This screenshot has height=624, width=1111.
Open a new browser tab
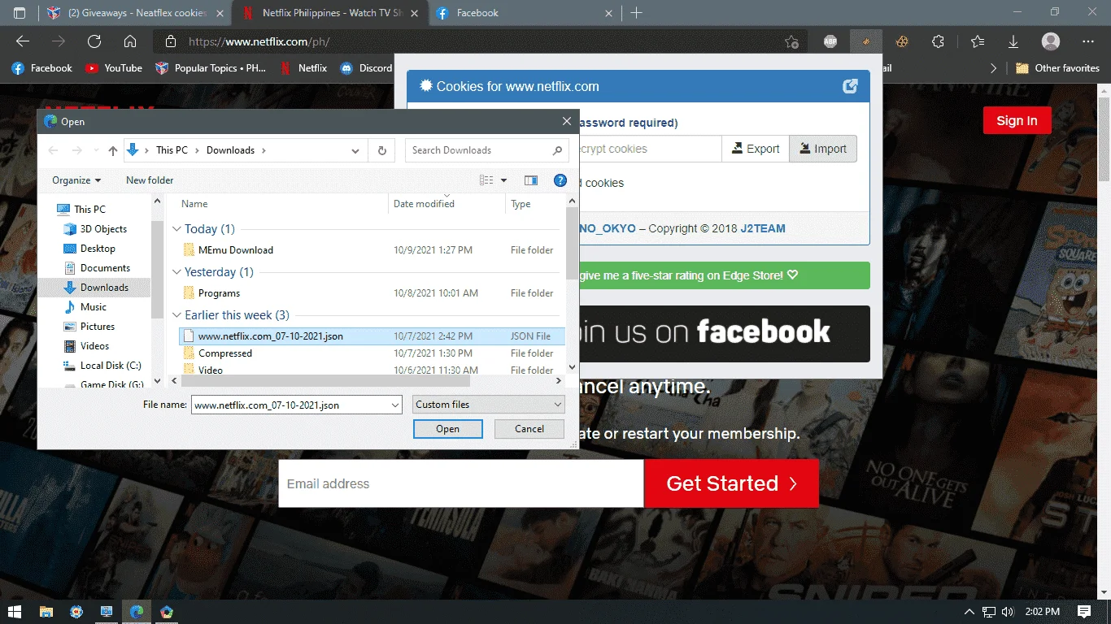click(x=637, y=13)
